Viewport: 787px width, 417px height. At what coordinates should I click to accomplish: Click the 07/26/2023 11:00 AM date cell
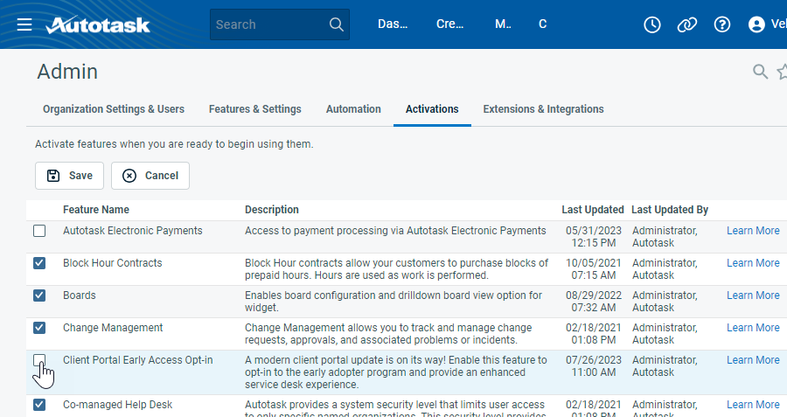click(593, 366)
